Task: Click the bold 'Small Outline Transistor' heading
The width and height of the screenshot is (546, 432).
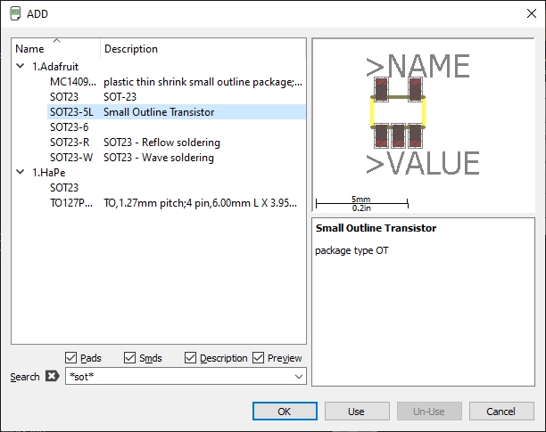Action: [376, 228]
